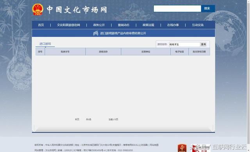This screenshot has height=152, width=250.
Task: Click the 当前1/0页 page indicator
Action: coord(113,119)
